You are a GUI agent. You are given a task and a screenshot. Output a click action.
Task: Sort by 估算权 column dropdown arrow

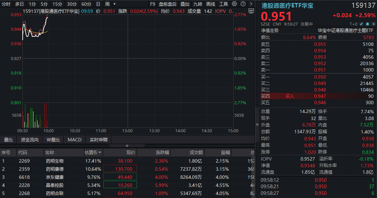click(x=100, y=153)
